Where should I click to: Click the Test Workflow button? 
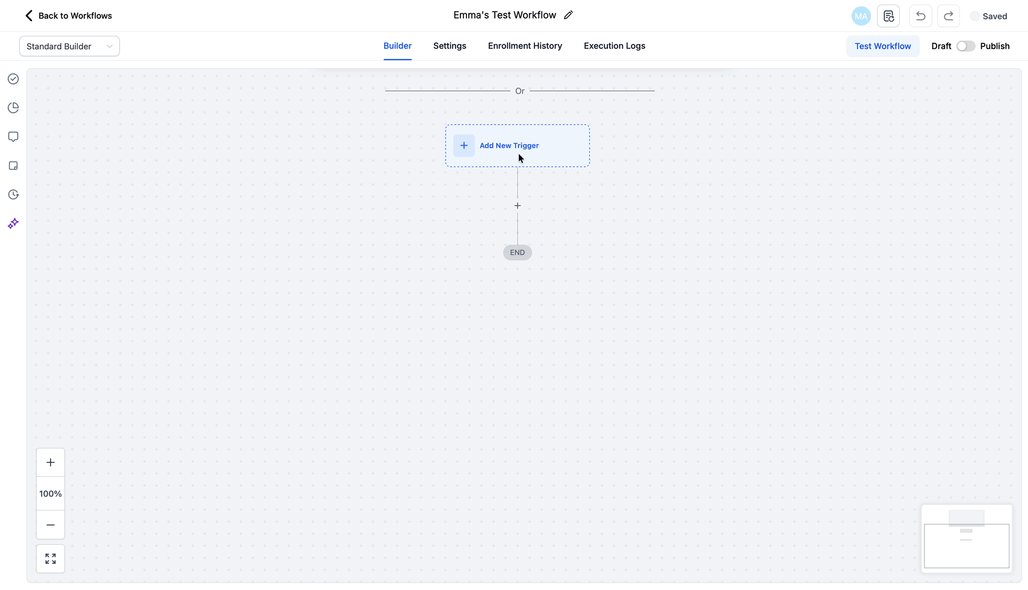tap(882, 46)
